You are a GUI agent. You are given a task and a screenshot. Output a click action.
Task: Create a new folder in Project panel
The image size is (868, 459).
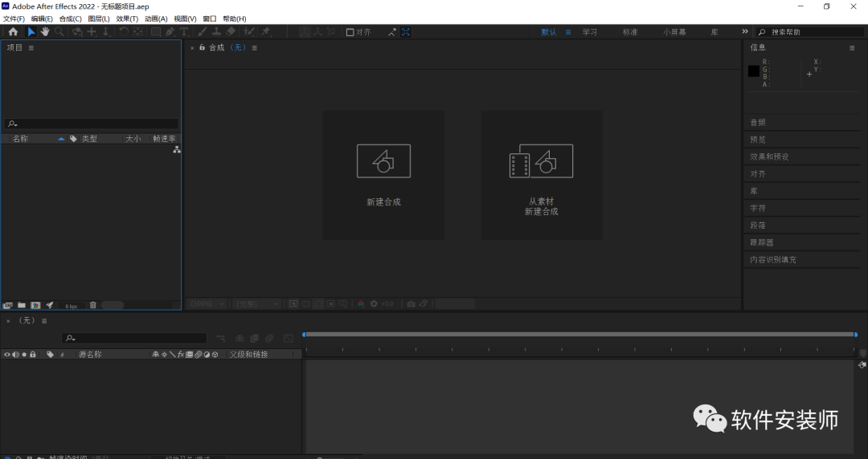click(x=22, y=305)
